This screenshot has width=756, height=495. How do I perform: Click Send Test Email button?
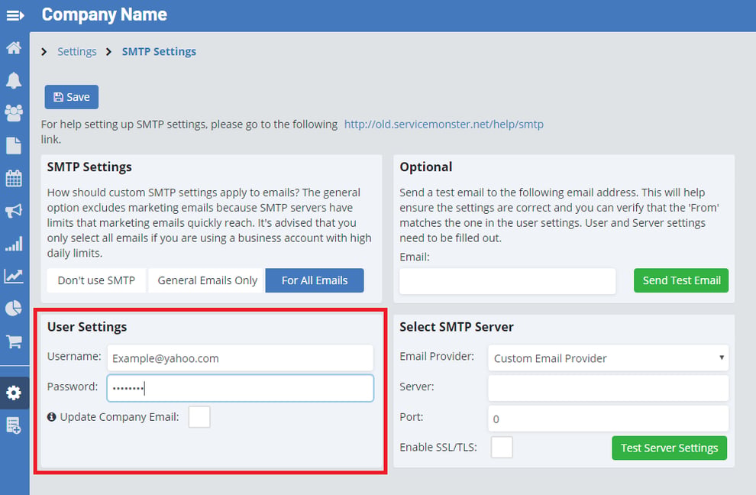click(681, 280)
